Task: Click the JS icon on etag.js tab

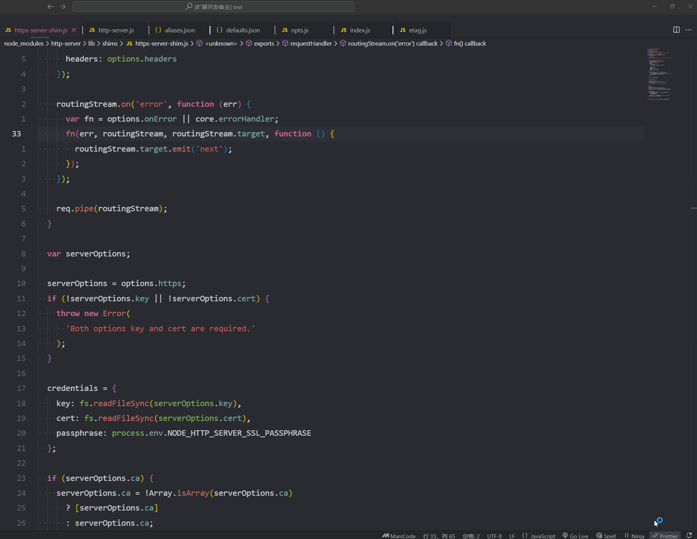Action: pyautogui.click(x=403, y=30)
